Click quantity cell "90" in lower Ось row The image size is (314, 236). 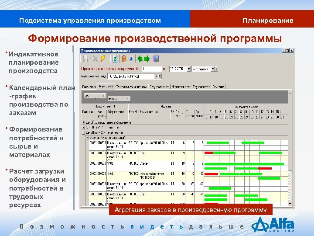(x=180, y=197)
